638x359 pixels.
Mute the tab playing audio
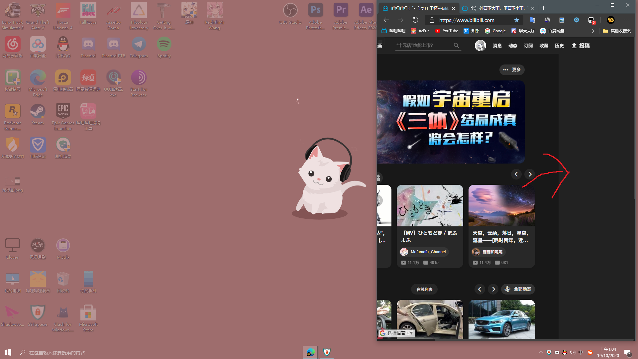pyautogui.click(x=474, y=8)
